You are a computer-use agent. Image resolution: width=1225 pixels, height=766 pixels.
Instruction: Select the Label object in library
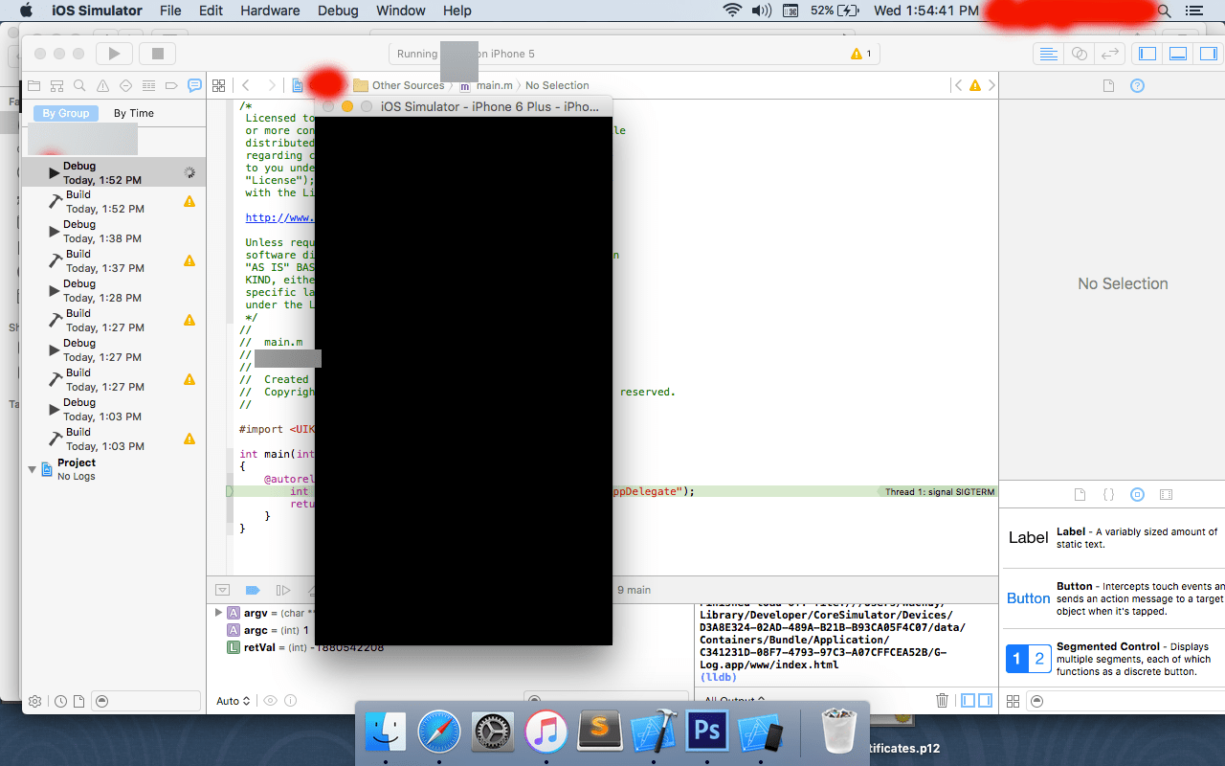(x=1112, y=538)
